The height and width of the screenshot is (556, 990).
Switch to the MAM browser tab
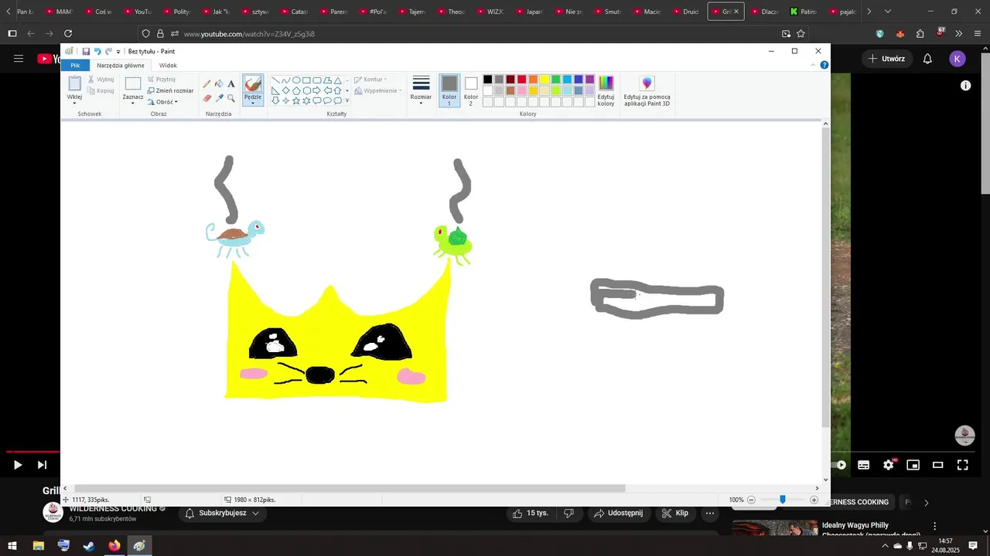point(59,12)
